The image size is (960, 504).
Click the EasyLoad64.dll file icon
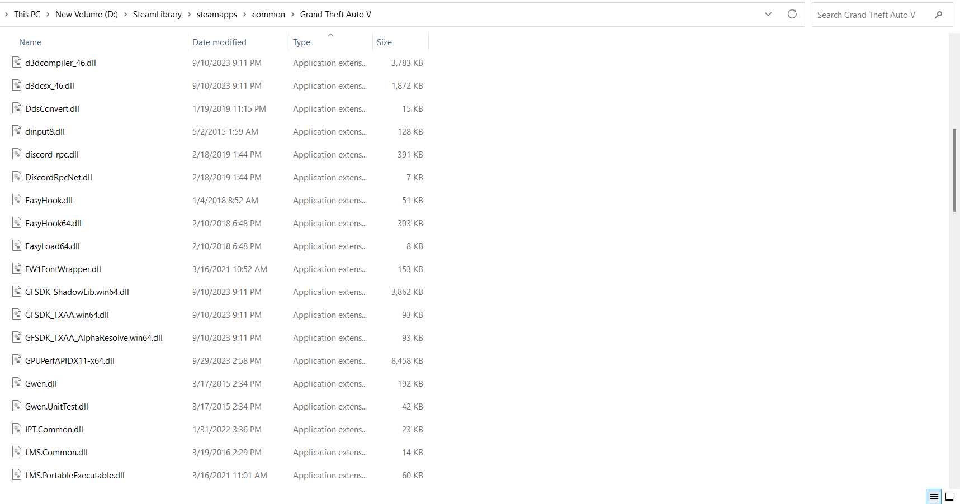coord(17,246)
